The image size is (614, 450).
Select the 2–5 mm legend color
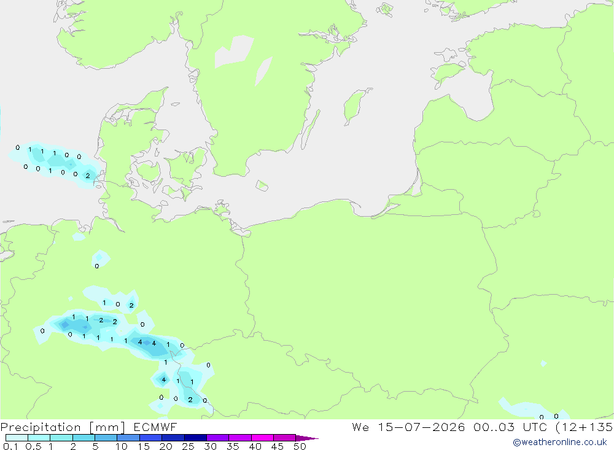pos(84,438)
